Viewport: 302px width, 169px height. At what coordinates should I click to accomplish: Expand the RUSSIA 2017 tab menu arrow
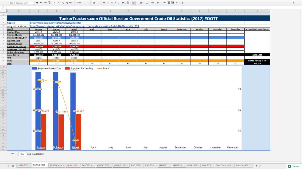point(47,166)
